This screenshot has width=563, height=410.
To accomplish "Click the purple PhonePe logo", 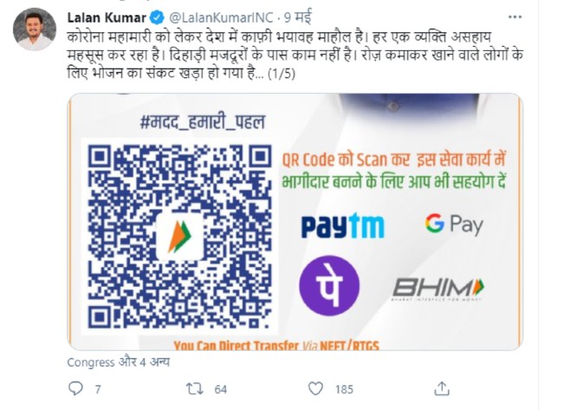I will 329,286.
